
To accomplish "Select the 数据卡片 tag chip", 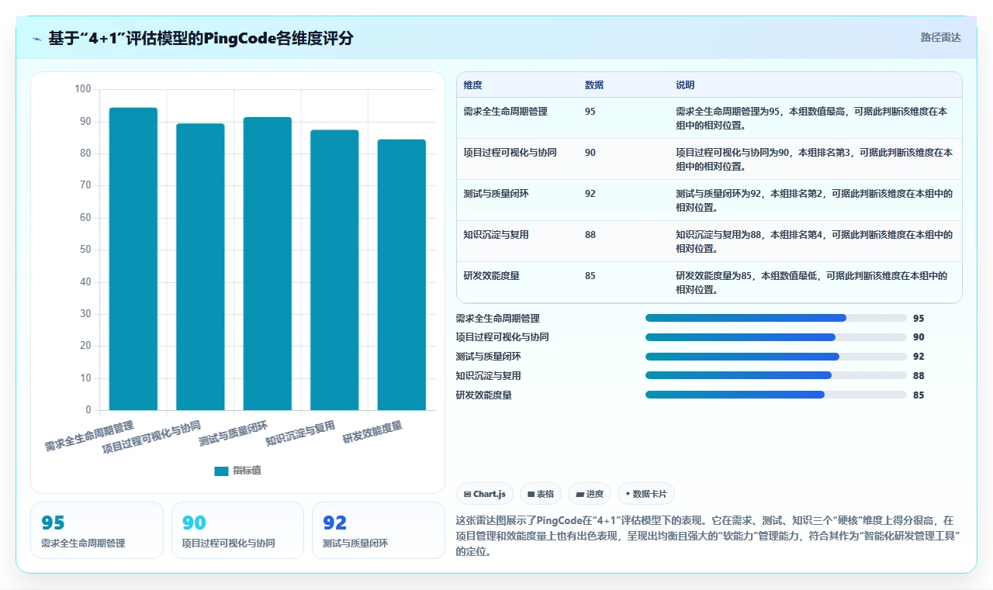I will click(646, 494).
